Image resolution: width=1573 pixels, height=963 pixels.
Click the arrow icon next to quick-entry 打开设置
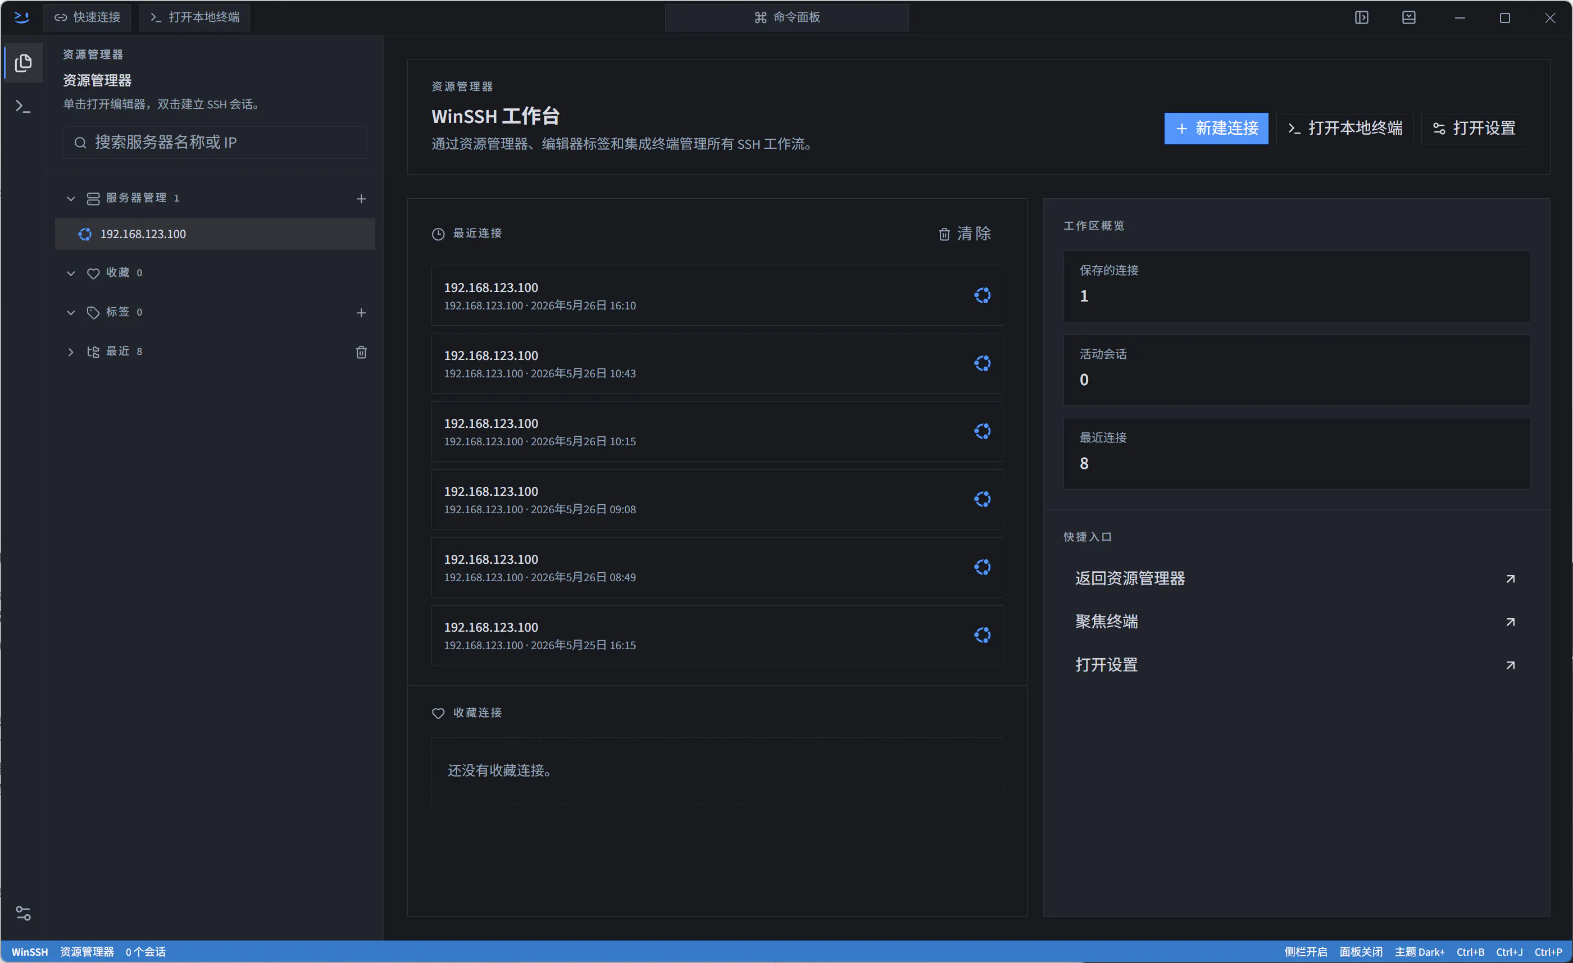[1511, 665]
